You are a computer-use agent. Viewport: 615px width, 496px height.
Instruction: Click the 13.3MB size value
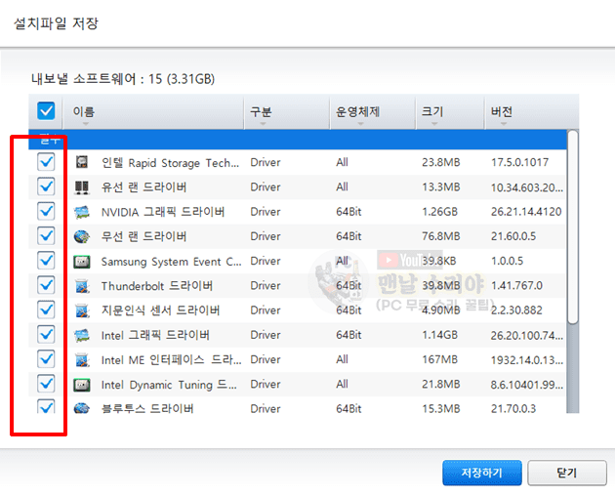pos(441,187)
